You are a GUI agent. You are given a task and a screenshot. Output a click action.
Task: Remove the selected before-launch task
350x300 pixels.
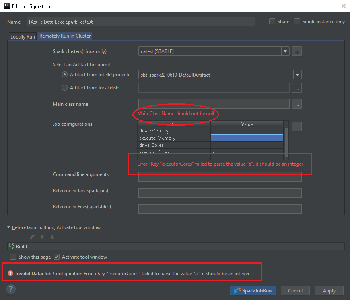coord(22,237)
